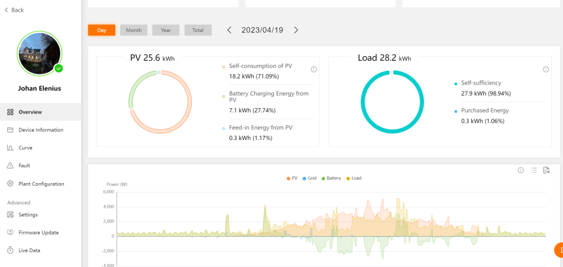Click the Load 28.2 kWh heading
The height and width of the screenshot is (267, 563).
coord(384,58)
